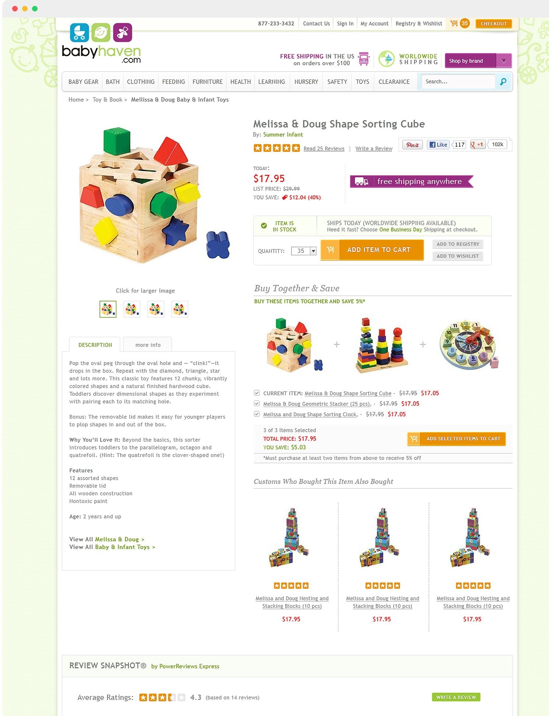Open the TOYS menu item
The height and width of the screenshot is (716, 549).
[x=362, y=81]
